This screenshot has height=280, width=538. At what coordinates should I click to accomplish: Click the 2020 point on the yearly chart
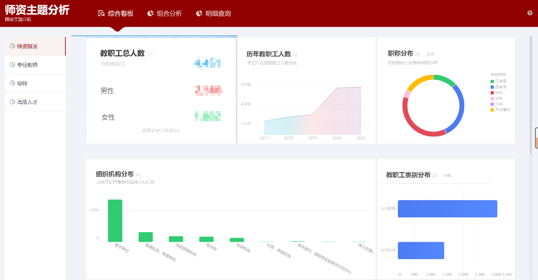pos(337,88)
